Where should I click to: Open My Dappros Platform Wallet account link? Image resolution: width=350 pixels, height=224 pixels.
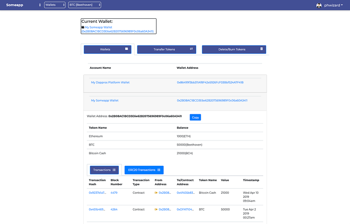(x=110, y=83)
